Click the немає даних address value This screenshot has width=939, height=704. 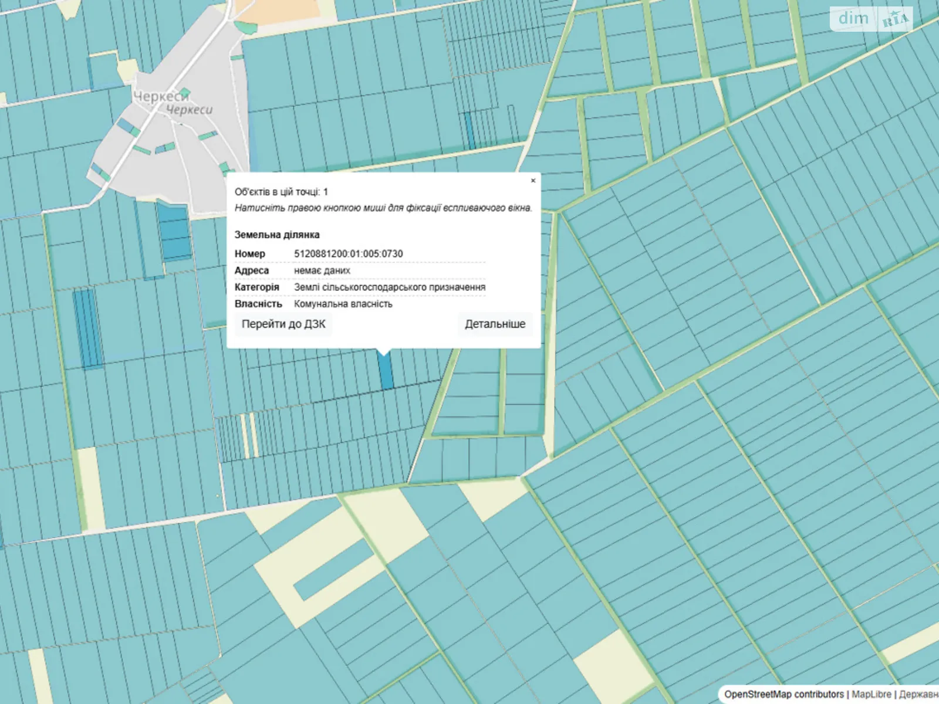pyautogui.click(x=322, y=270)
